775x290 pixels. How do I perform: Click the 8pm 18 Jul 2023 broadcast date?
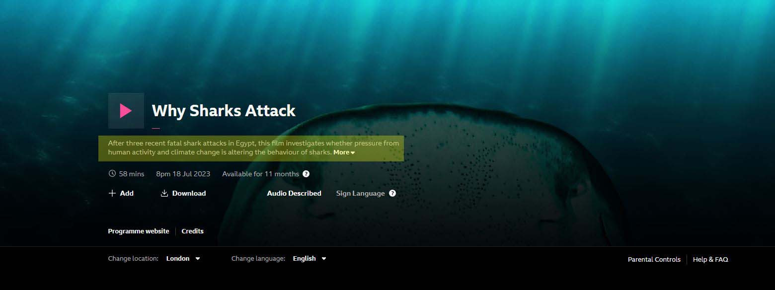183,174
